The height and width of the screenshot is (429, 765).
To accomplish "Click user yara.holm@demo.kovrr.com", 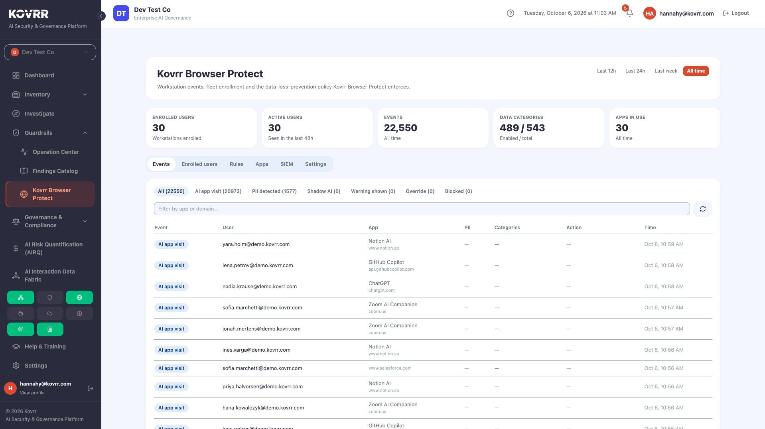I will click(x=256, y=244).
